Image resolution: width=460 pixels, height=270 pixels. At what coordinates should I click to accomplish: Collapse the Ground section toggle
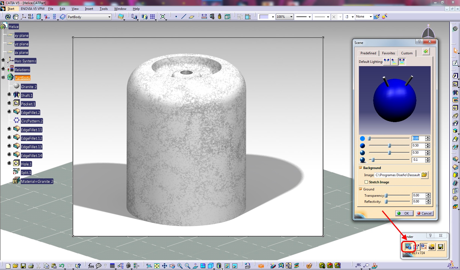tap(361, 189)
